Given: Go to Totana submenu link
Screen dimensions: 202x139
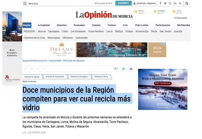Looking at the screenshot, I should coord(129,31).
